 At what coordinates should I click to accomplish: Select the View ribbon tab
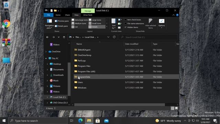tap(76, 15)
